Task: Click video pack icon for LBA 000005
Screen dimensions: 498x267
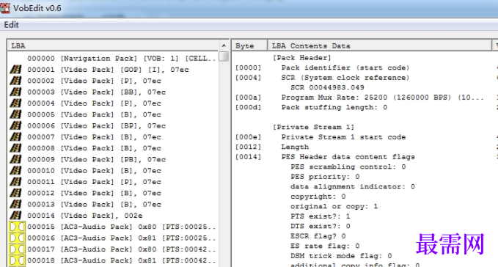Action: pyautogui.click(x=15, y=114)
